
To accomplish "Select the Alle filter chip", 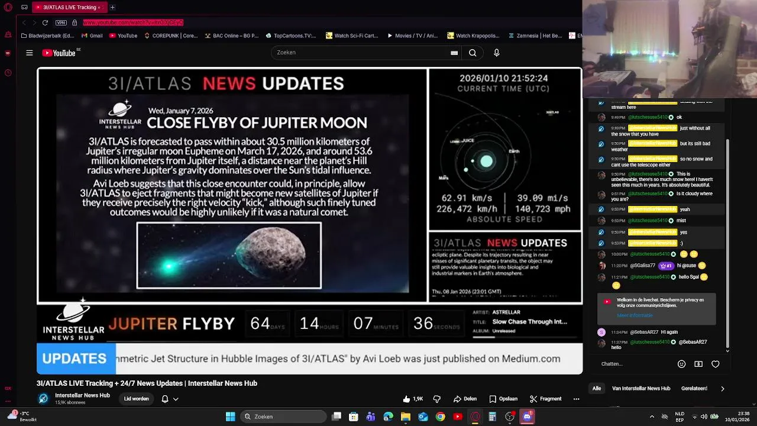I will (597, 389).
